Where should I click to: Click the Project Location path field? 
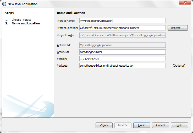[123, 28]
